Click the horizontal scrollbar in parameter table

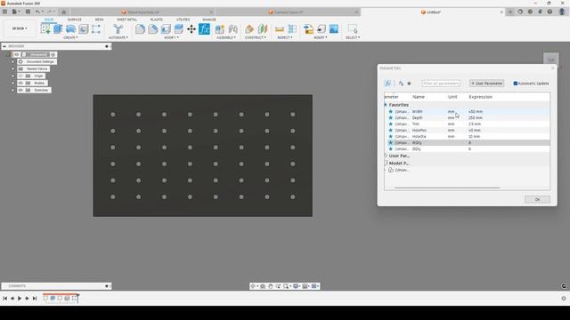coord(447,188)
